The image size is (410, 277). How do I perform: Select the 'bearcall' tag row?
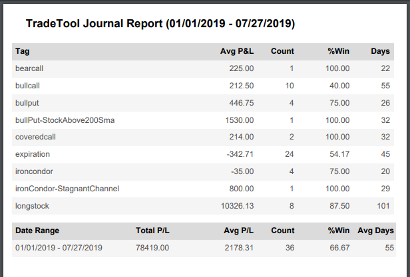(203, 68)
